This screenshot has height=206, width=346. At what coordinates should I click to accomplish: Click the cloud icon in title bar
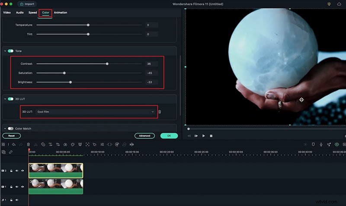point(339,4)
